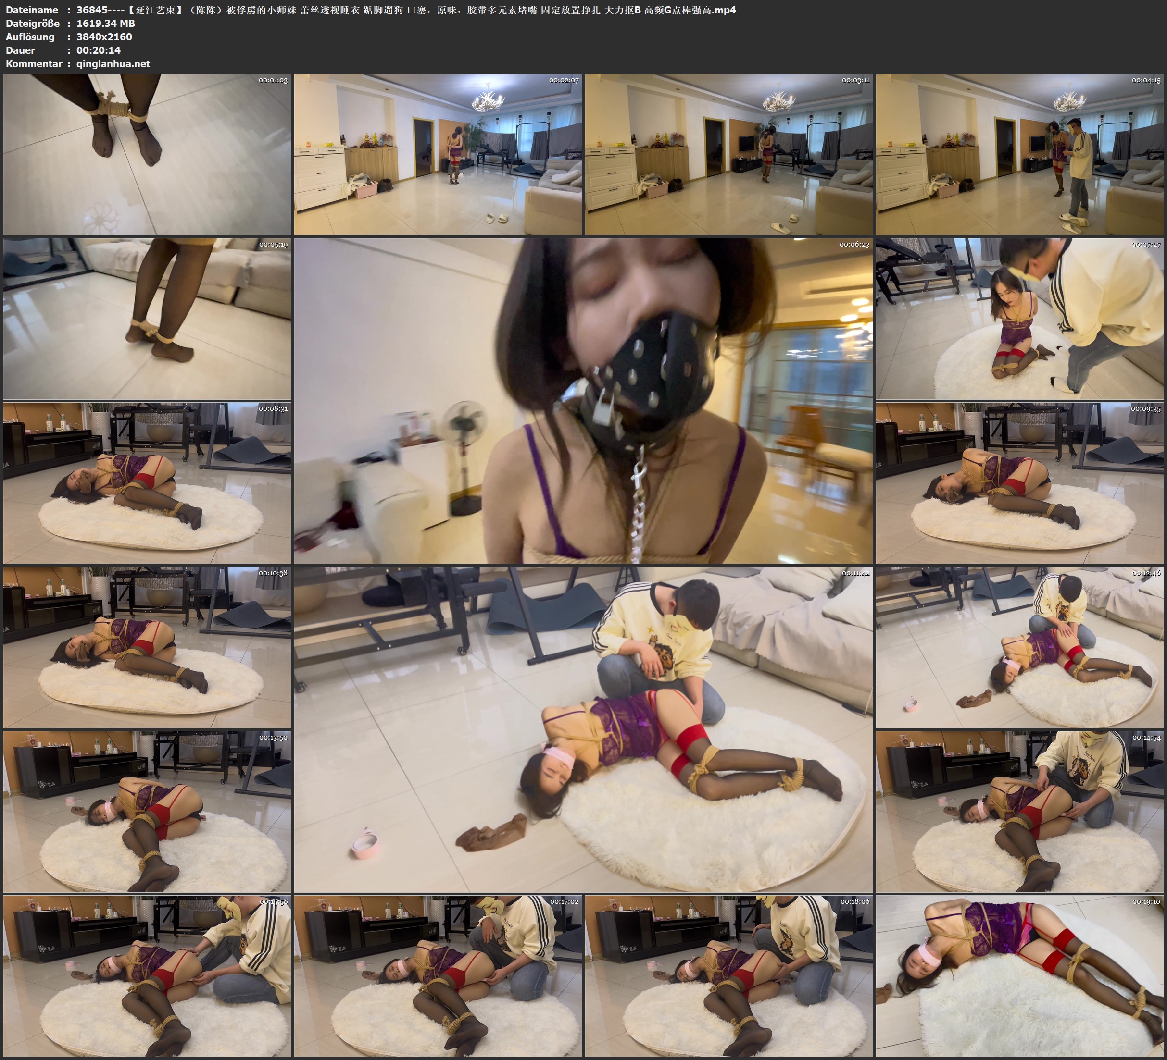Click the frame timestamped 00:18:06
The height and width of the screenshot is (1060, 1167).
[x=728, y=975]
